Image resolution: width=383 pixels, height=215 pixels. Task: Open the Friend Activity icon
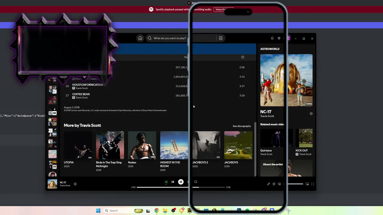(279, 38)
